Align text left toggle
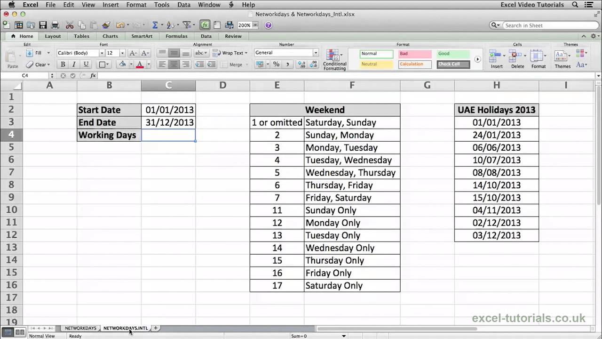602x339 pixels. pyautogui.click(x=162, y=65)
